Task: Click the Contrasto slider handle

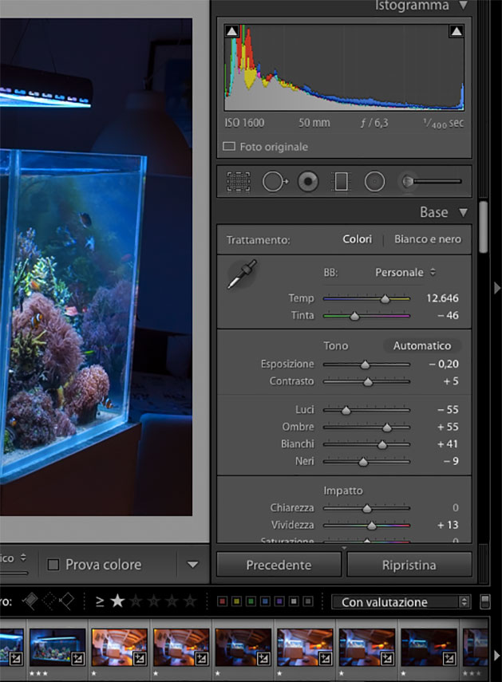Action: (368, 382)
